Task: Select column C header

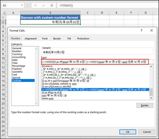Action: point(87,13)
